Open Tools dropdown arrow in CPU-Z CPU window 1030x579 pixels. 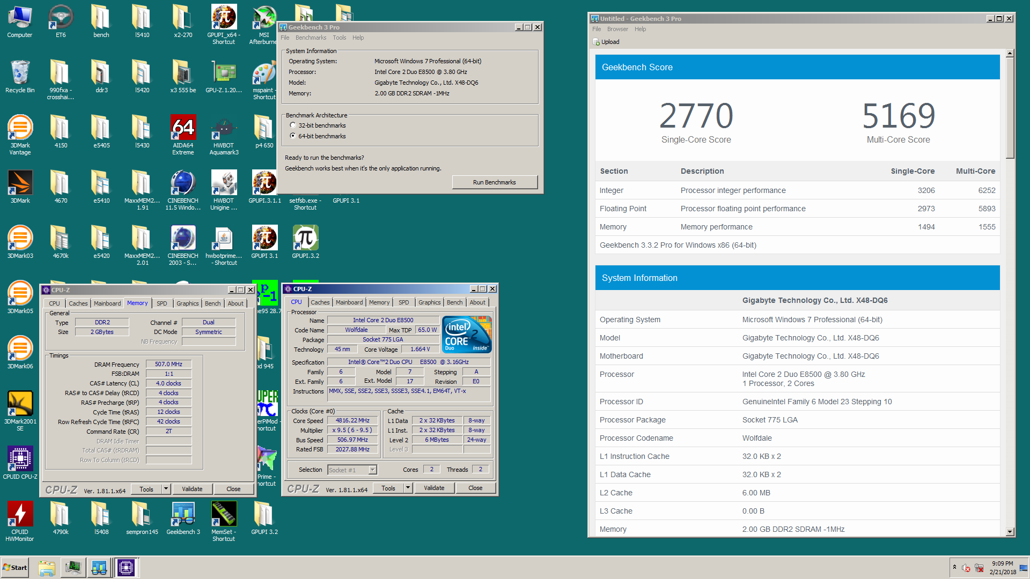point(408,488)
